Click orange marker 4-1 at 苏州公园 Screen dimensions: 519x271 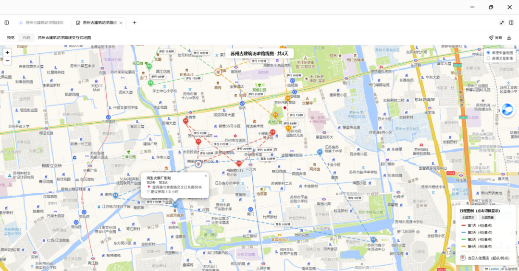tap(275, 115)
